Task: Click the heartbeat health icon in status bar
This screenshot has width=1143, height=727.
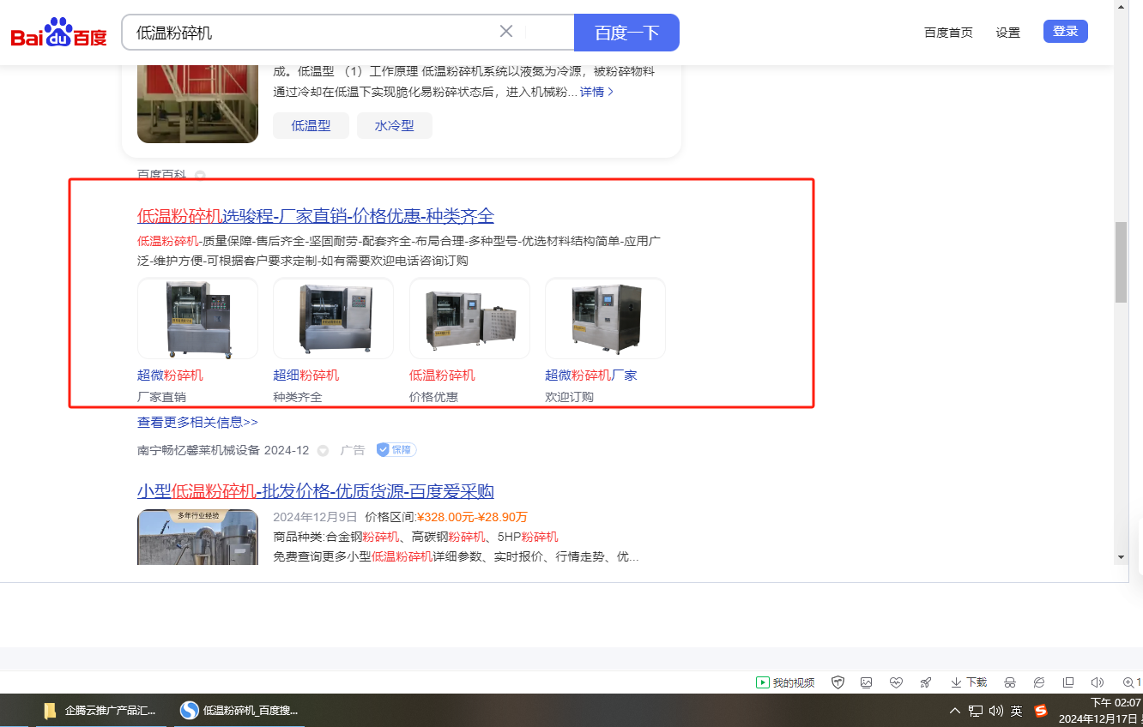Action: click(896, 682)
